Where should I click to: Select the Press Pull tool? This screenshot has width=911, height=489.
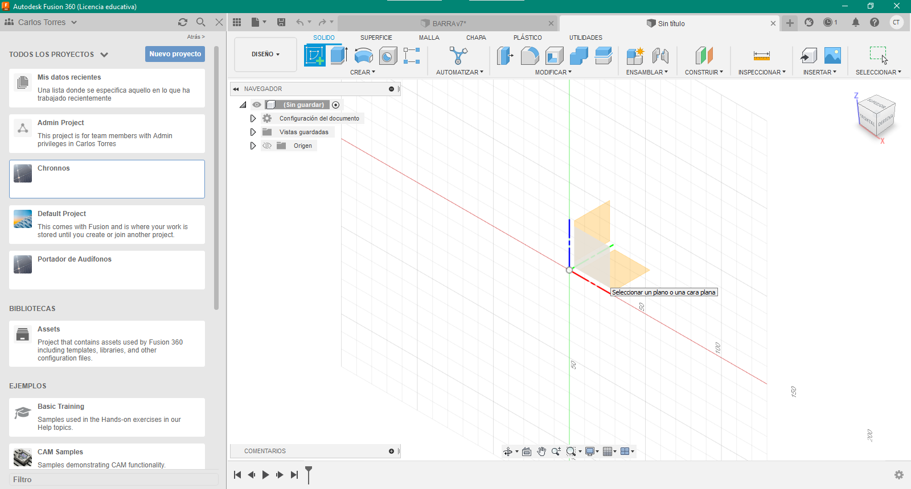tap(505, 56)
